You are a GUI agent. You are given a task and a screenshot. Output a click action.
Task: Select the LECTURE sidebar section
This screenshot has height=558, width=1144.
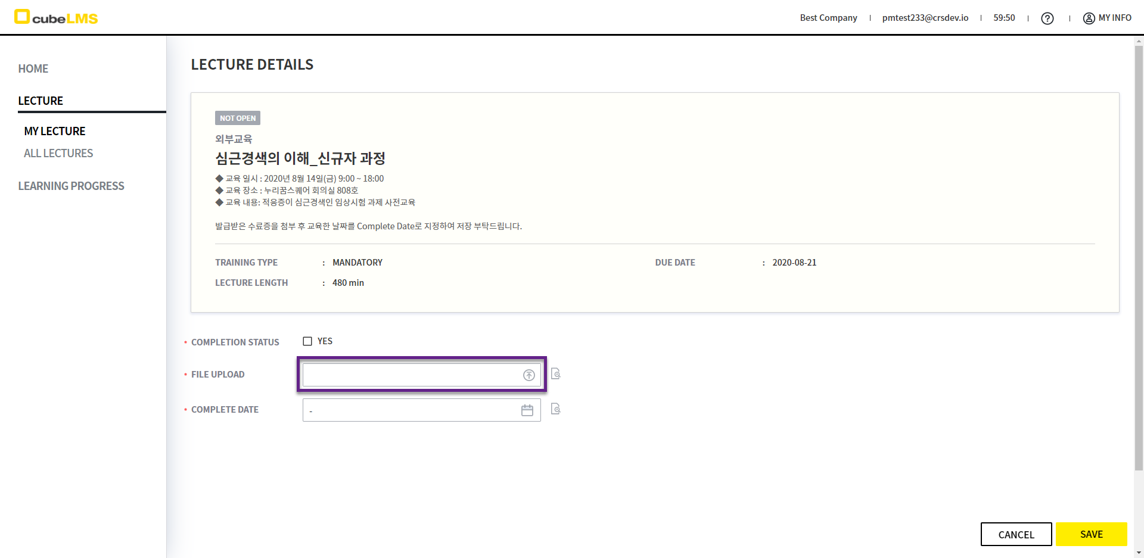pos(41,101)
